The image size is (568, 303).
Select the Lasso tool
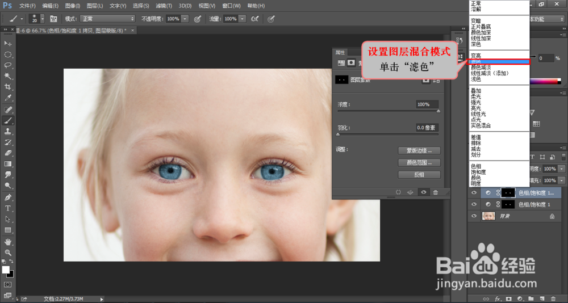click(x=7, y=65)
